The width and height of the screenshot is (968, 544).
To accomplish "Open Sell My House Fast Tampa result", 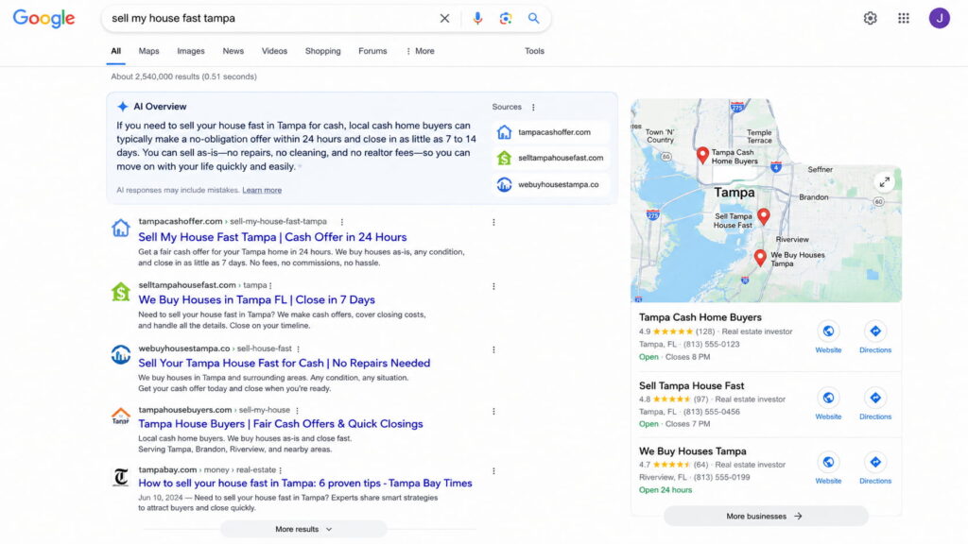I will pyautogui.click(x=272, y=237).
